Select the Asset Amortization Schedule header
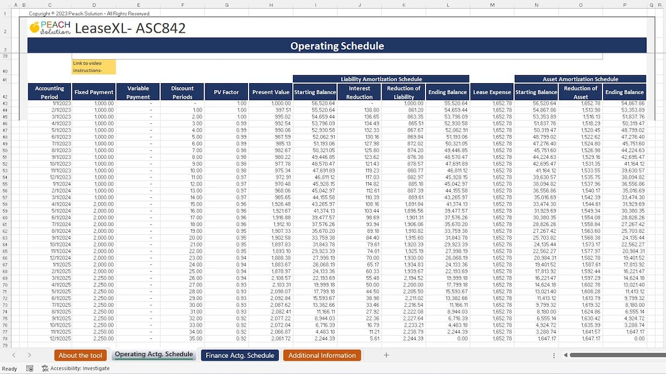Image resolution: width=666 pixels, height=374 pixels. (x=580, y=79)
